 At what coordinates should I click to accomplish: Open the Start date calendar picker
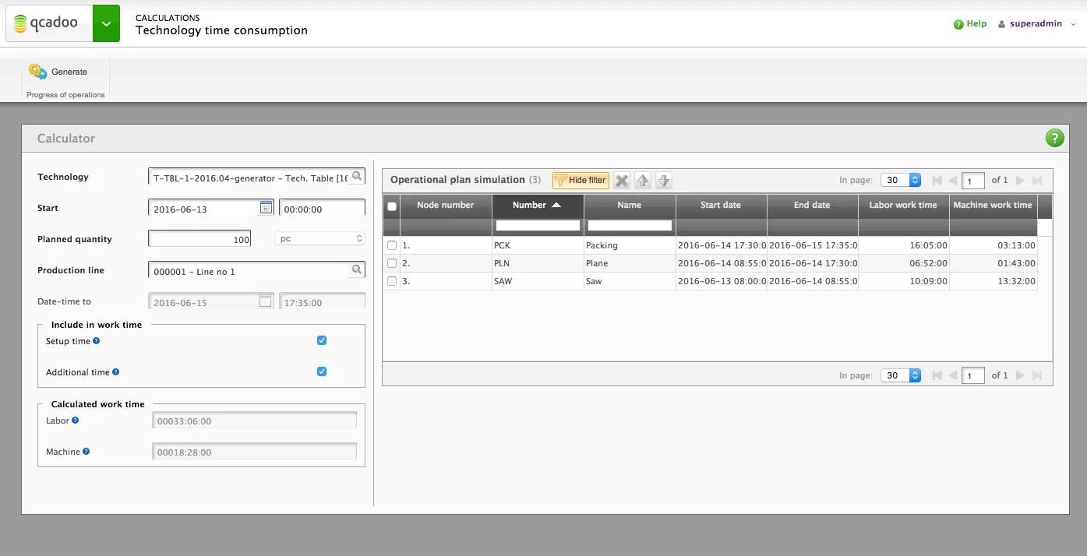point(266,208)
